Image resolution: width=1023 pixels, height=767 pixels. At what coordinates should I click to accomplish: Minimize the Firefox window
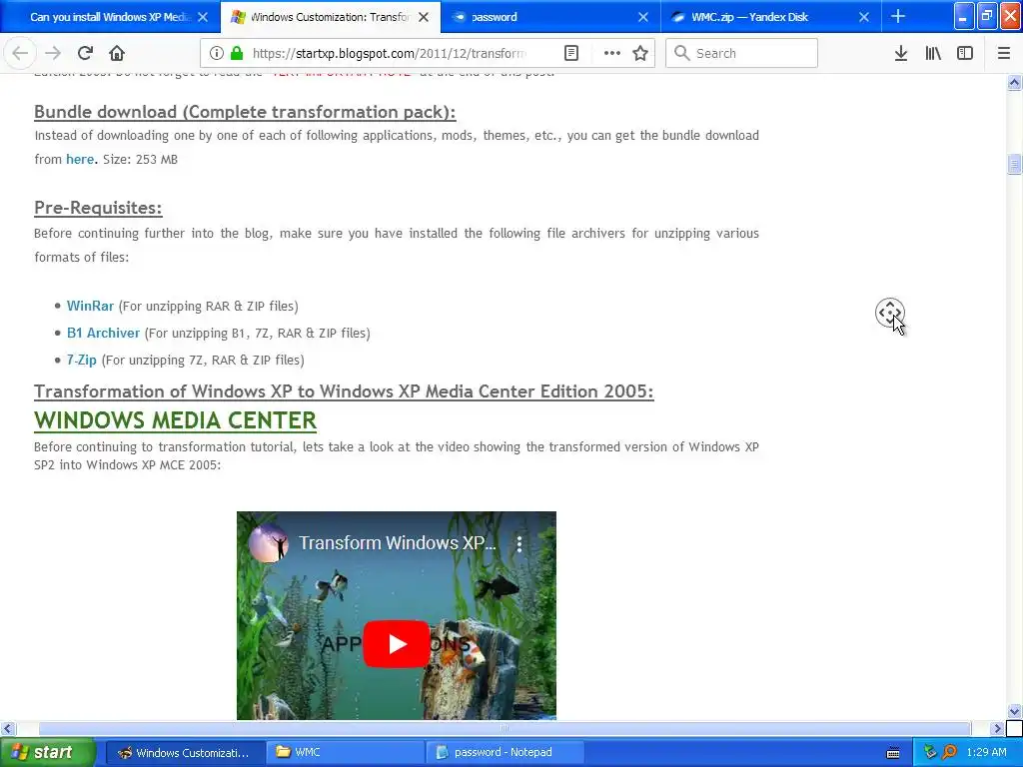(964, 16)
